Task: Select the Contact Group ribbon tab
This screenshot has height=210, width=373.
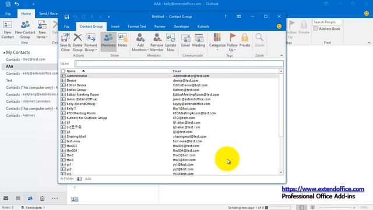Action: [x=91, y=27]
